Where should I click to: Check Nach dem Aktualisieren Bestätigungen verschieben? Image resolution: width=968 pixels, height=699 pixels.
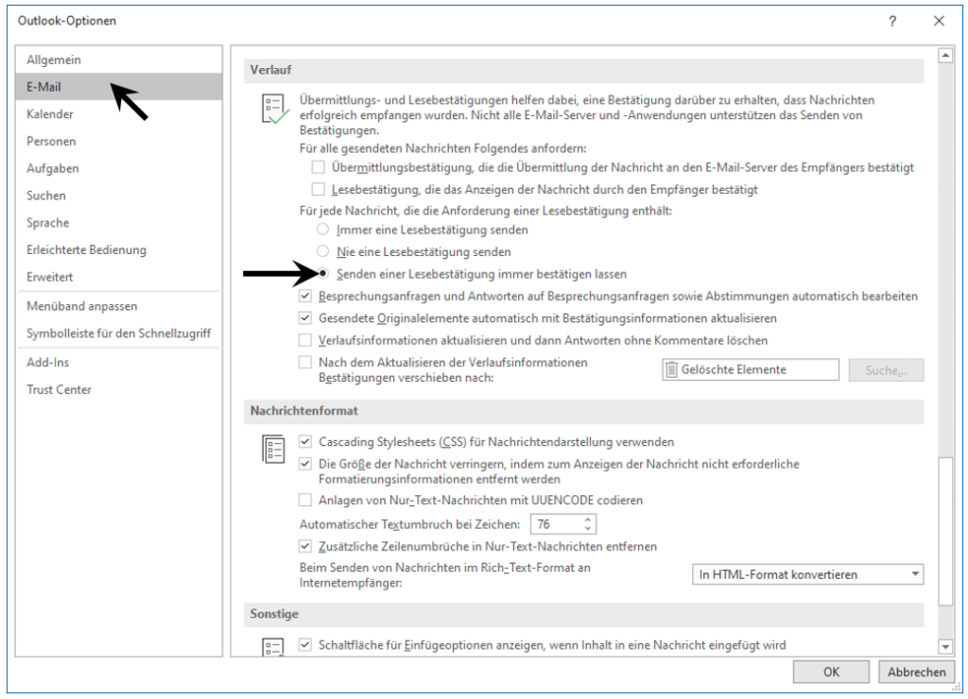pyautogui.click(x=305, y=362)
